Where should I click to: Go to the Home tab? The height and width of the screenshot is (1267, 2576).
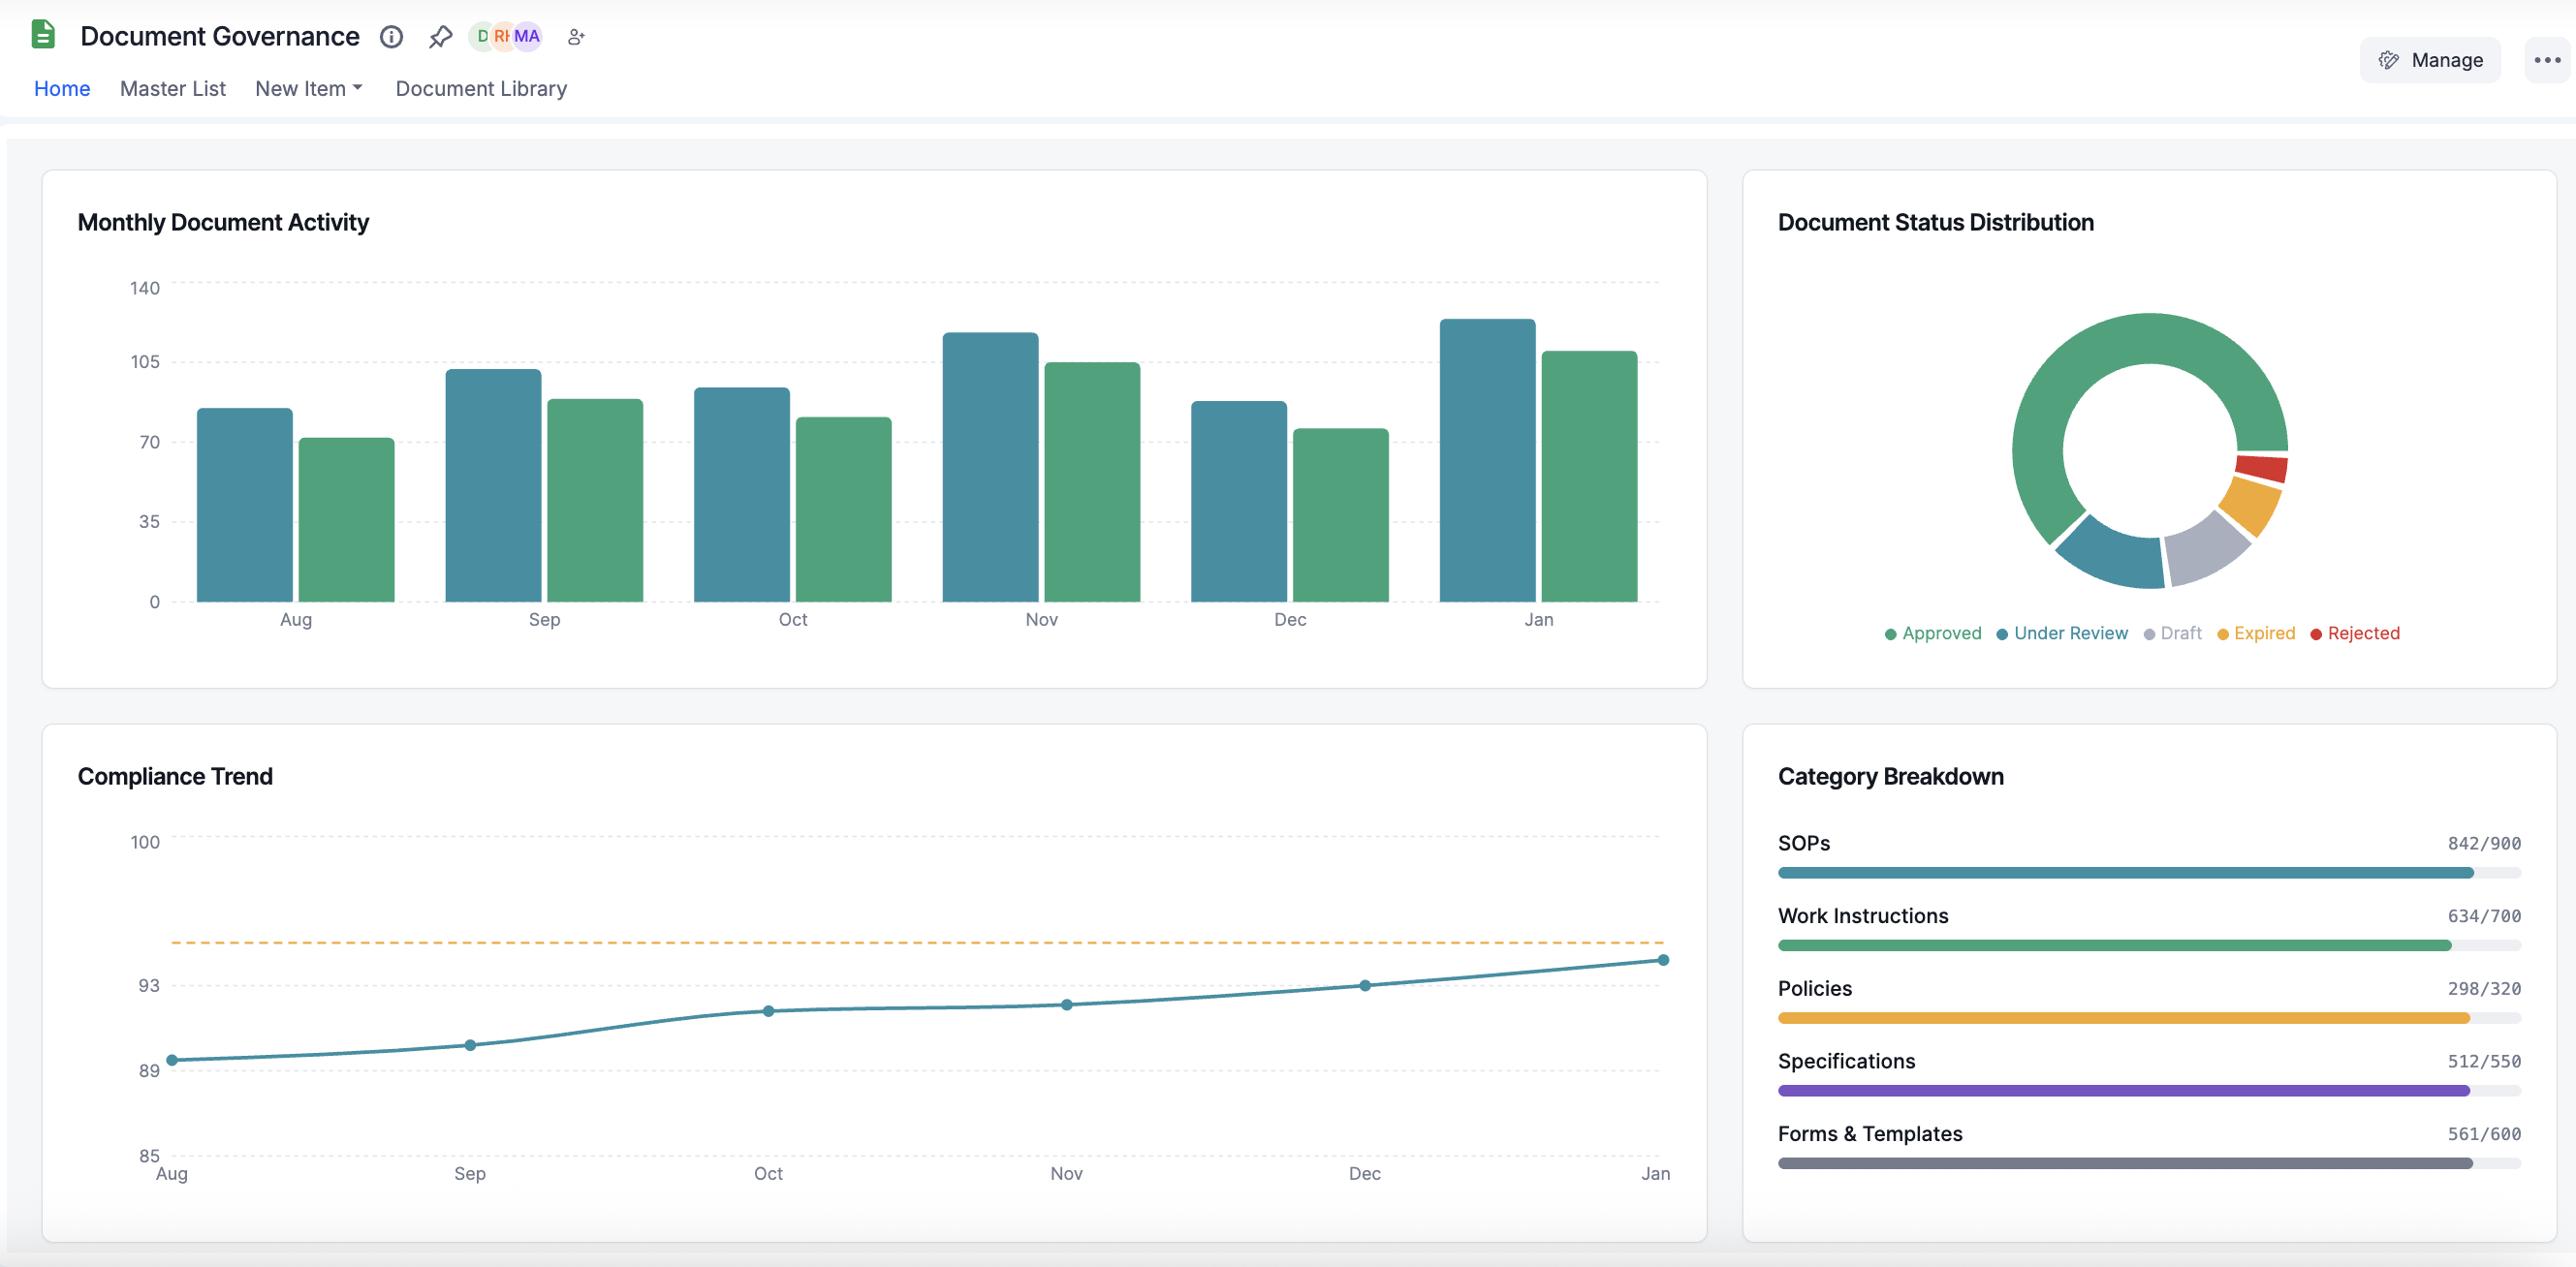[x=62, y=89]
